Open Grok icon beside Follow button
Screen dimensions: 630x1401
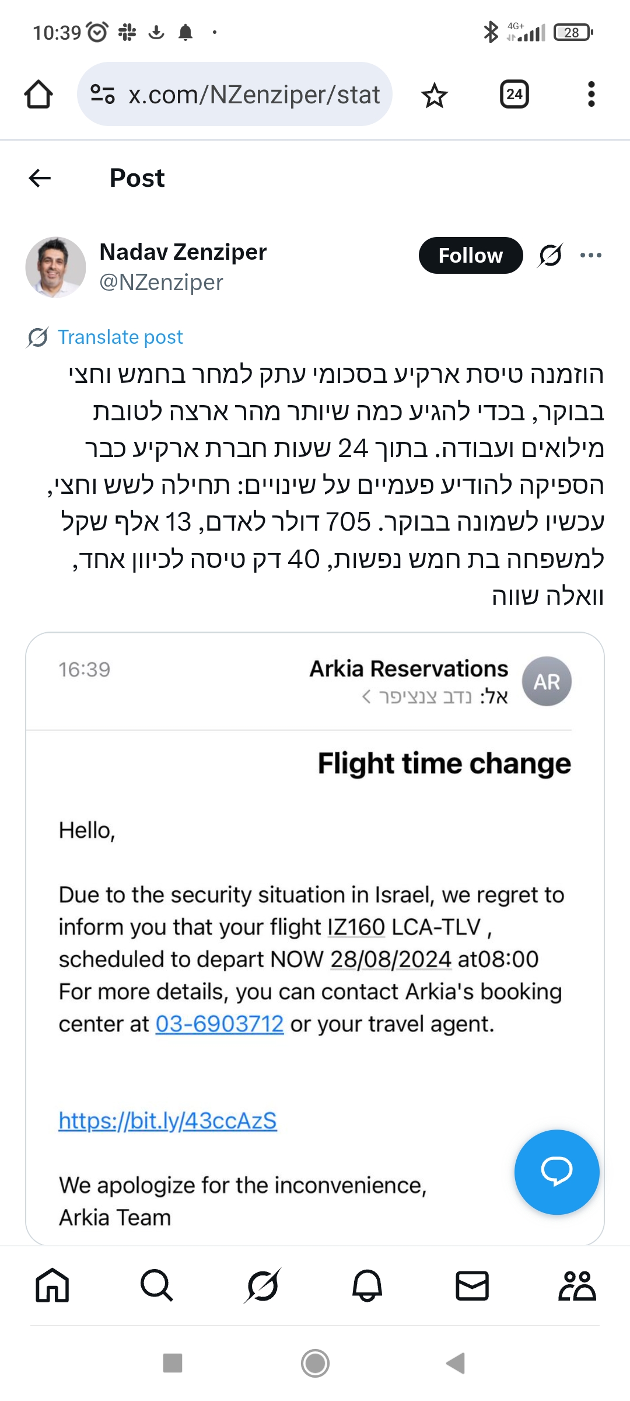(550, 255)
